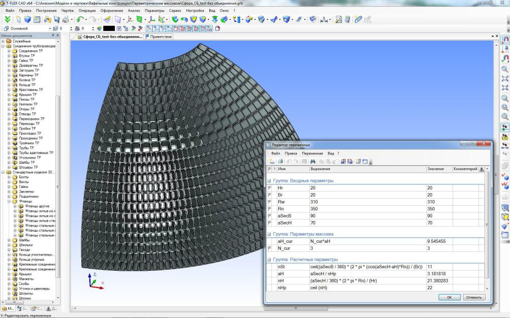Switch to the 'Приветствие' tab
Image resolution: width=510 pixels, height=318 pixels.
tap(160, 37)
